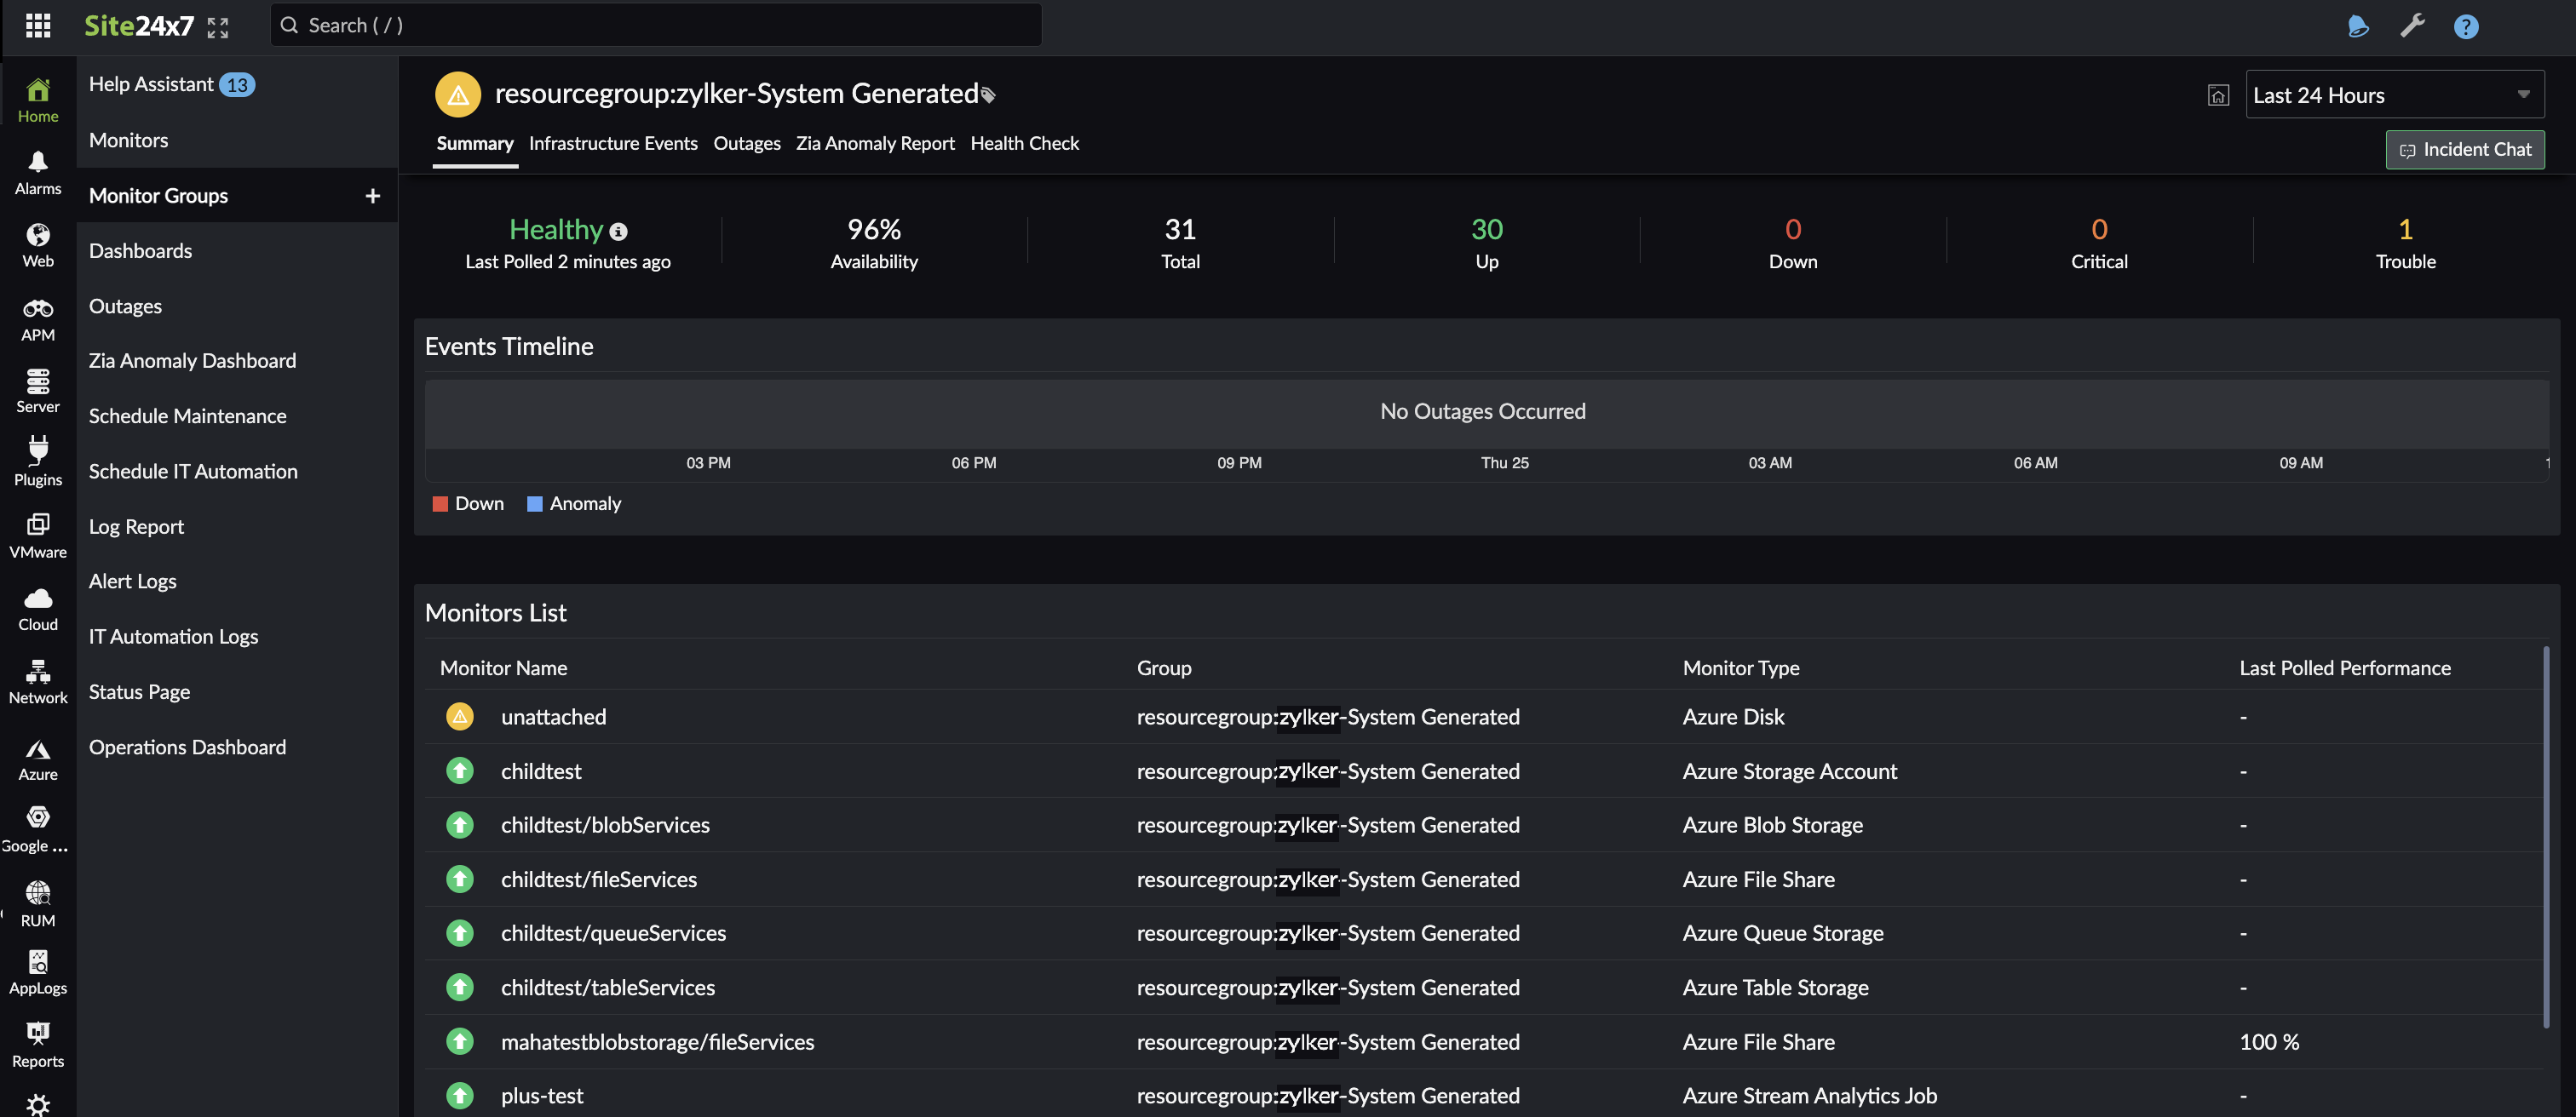Image resolution: width=2576 pixels, height=1117 pixels.
Task: Open mahatestblobstorage/fileServices monitor
Action: (x=657, y=1042)
